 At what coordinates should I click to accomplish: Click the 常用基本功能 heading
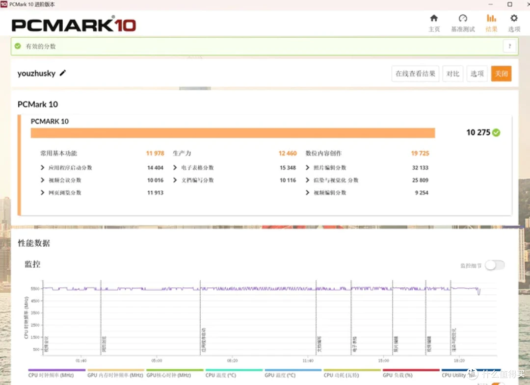59,154
